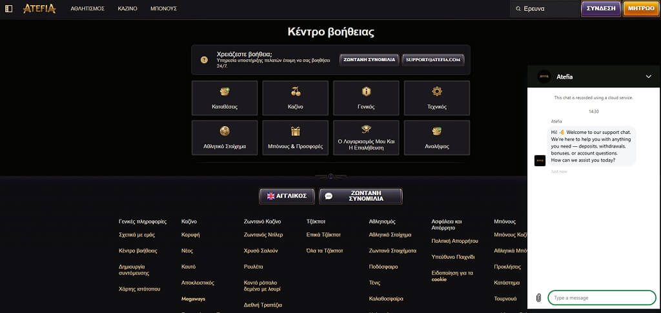This screenshot has height=313, width=661.
Task: Click the Ποδόσφαιρο footer link
Action: (x=383, y=267)
